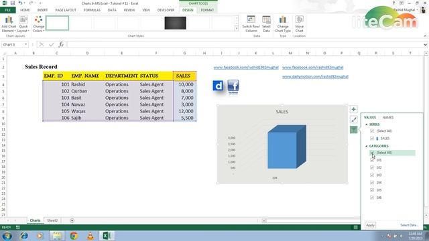Click Switch Row/Column button
429x241 pixels.
[251, 24]
